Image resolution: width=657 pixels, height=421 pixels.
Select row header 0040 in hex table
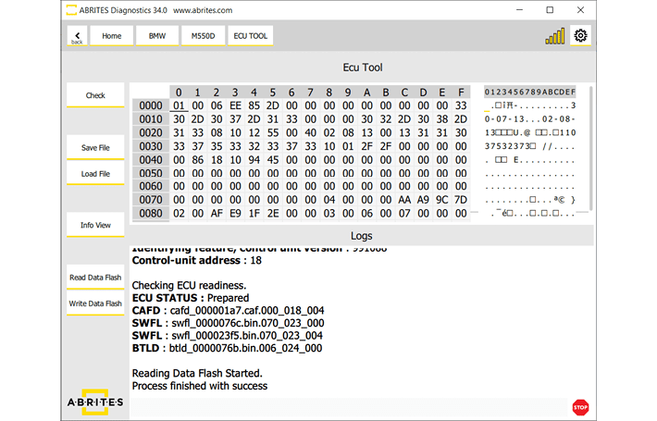pos(150,159)
